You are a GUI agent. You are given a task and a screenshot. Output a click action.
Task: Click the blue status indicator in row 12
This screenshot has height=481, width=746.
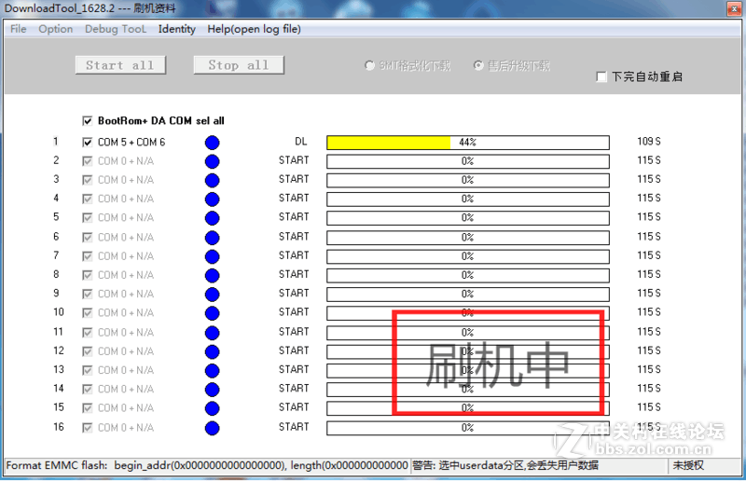[x=213, y=352]
